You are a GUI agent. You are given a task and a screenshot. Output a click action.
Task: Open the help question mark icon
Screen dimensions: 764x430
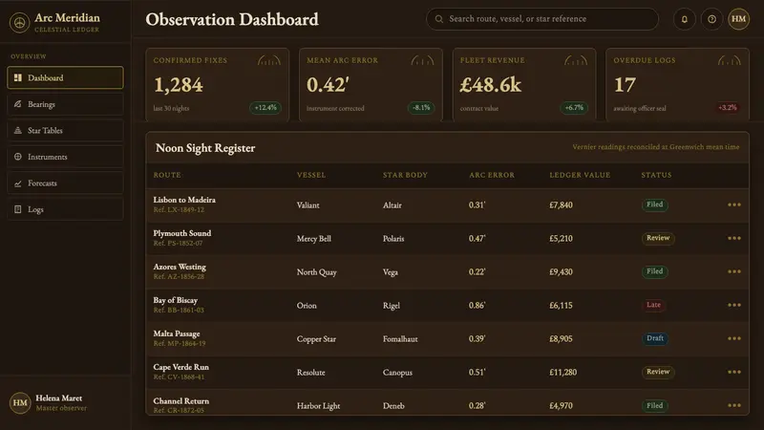[x=711, y=19]
